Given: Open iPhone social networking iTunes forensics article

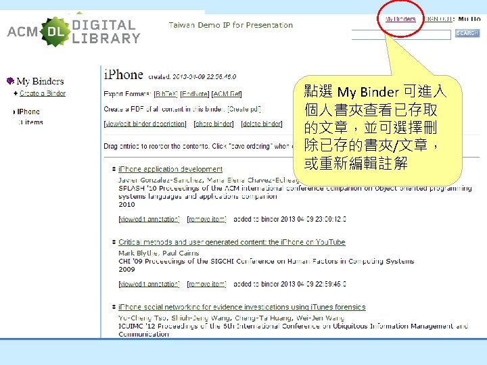Looking at the screenshot, I should (242, 307).
